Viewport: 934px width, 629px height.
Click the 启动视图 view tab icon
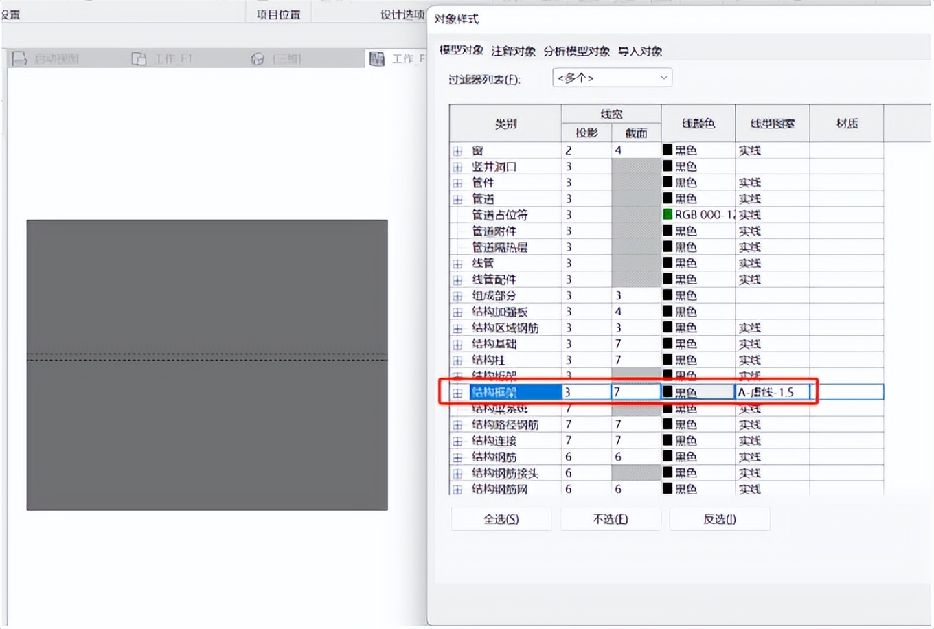tap(19, 59)
